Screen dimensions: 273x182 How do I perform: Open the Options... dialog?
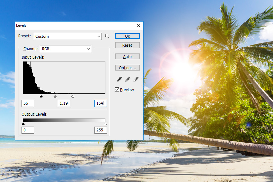point(127,68)
